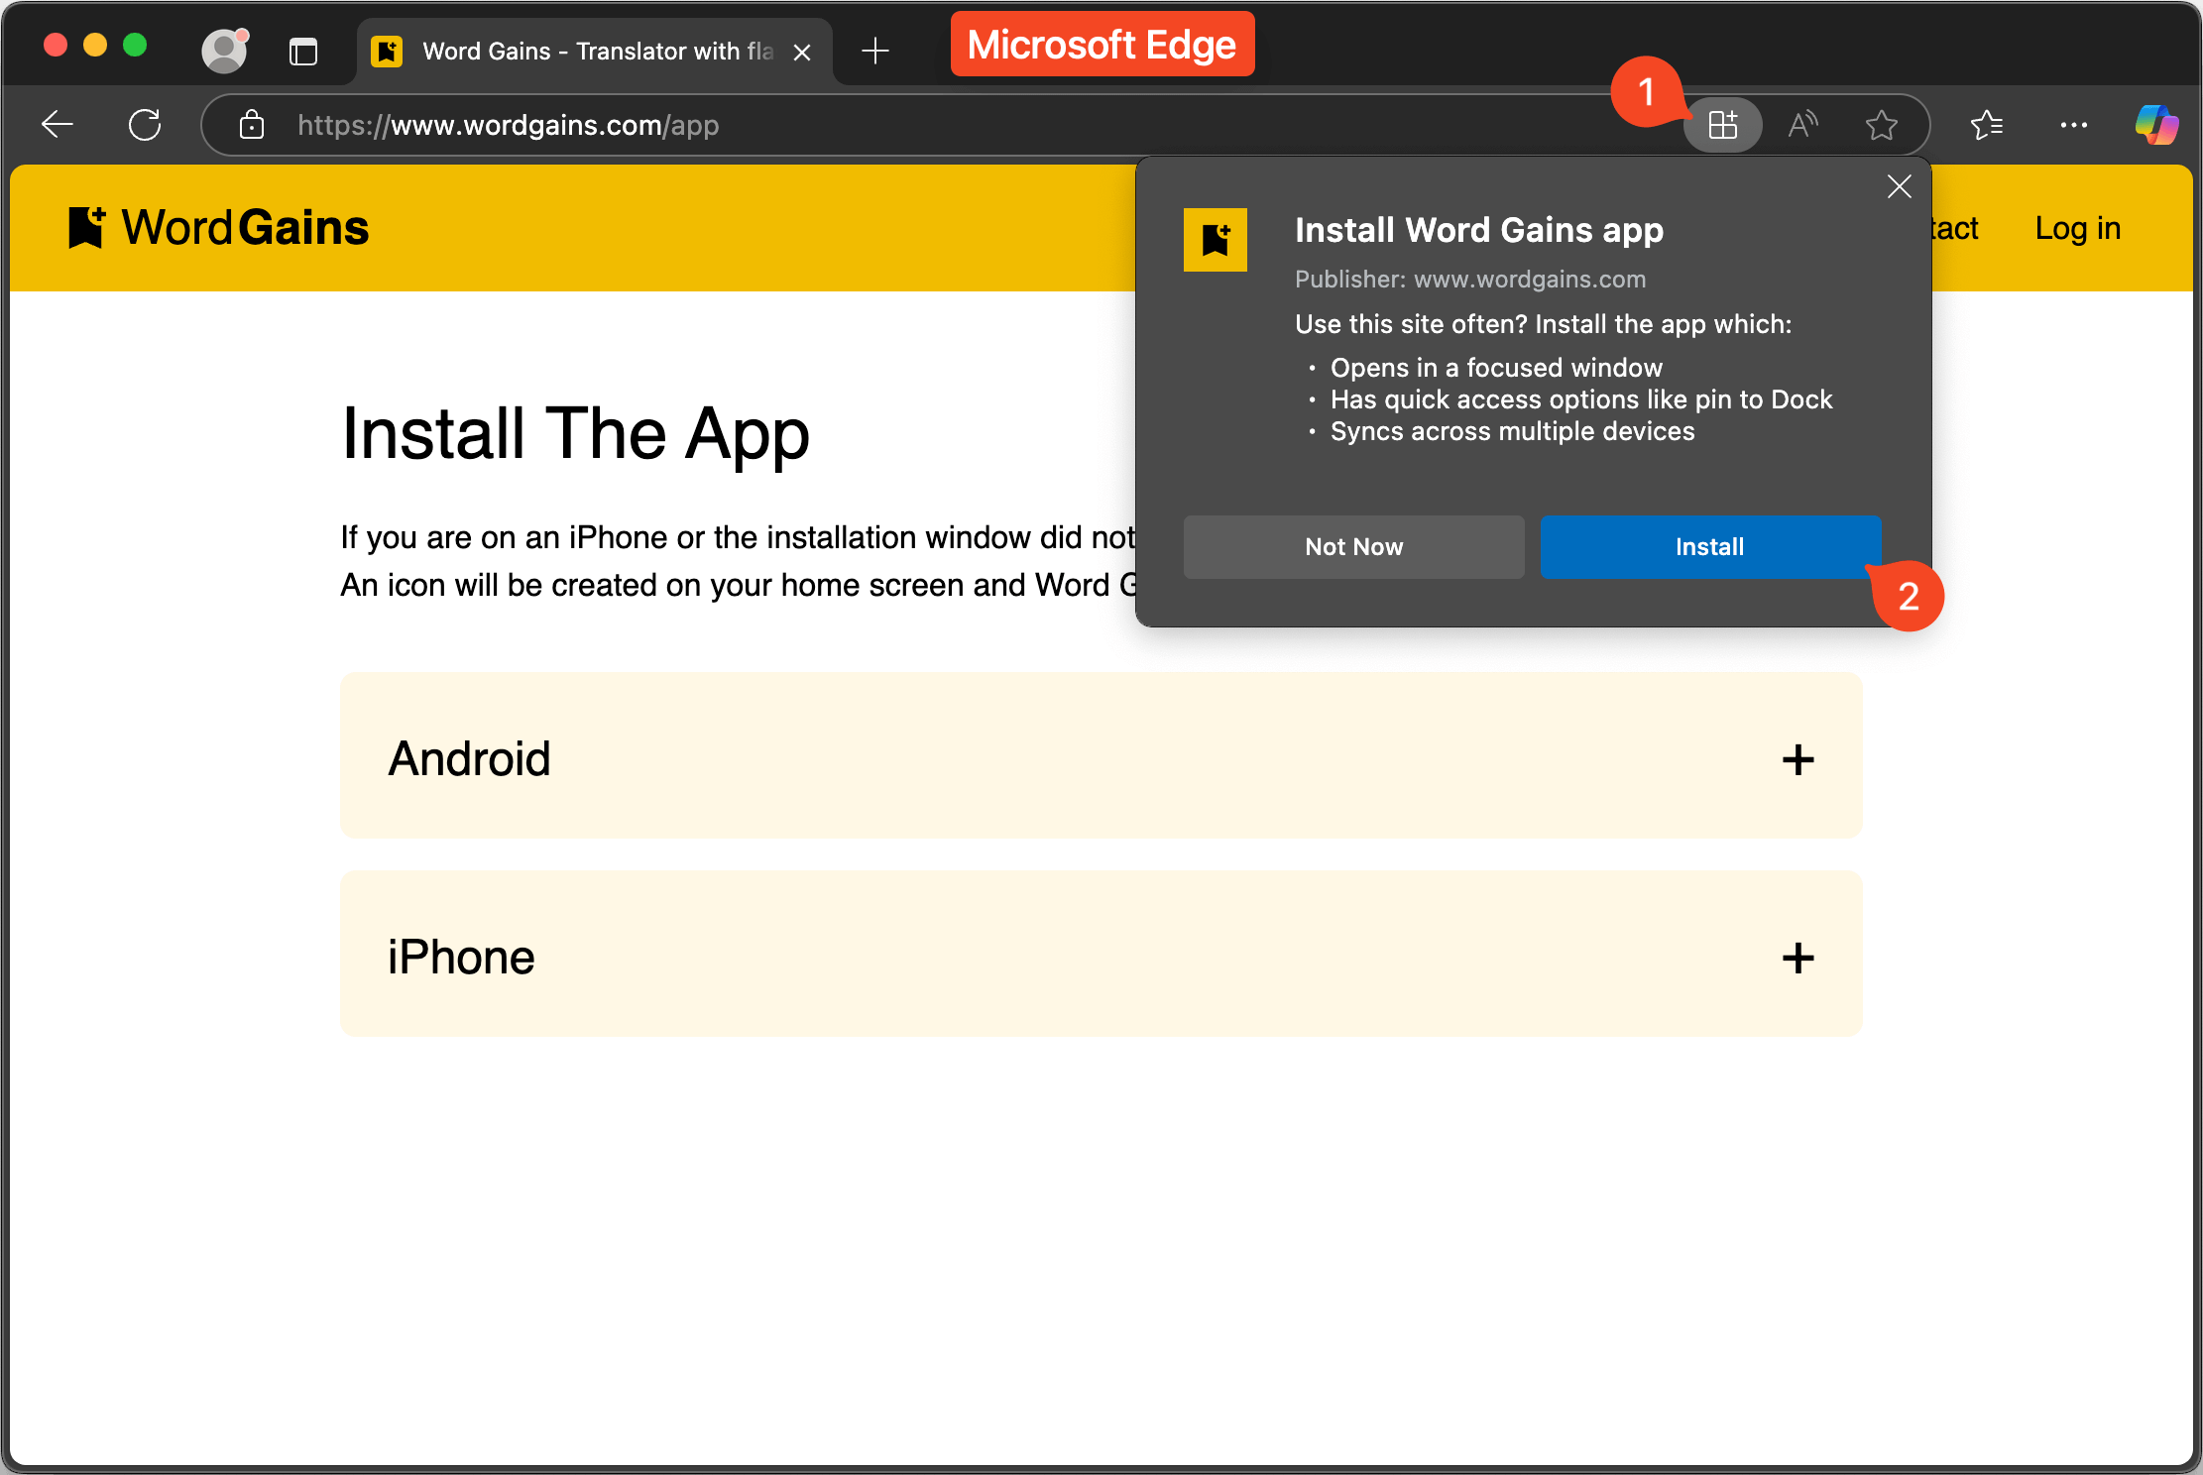Expand the iPhone section
This screenshot has height=1475, width=2203.
[1101, 954]
